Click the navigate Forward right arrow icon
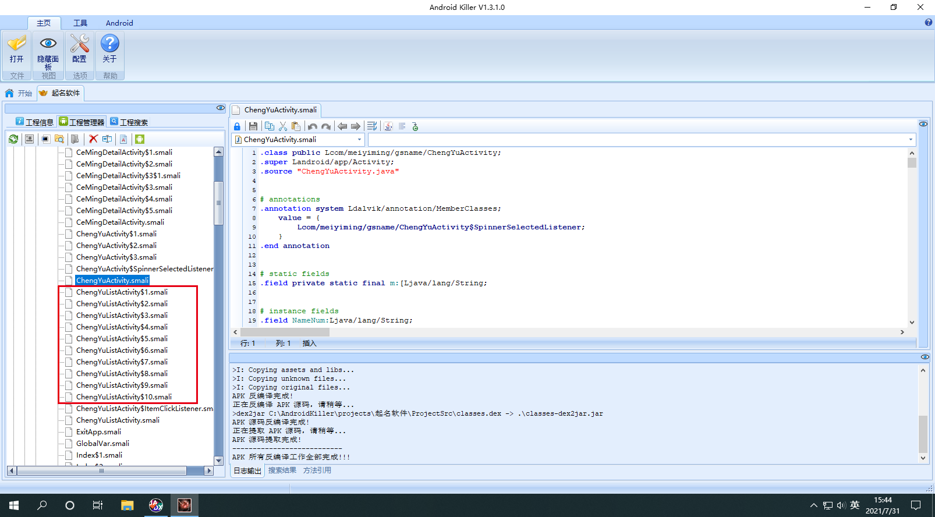The width and height of the screenshot is (935, 517). tap(356, 126)
